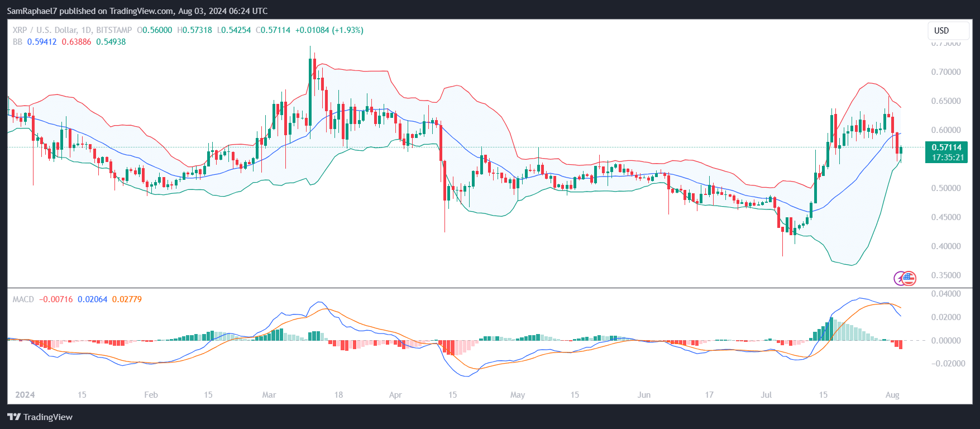This screenshot has height=429, width=980.
Task: Click the MACD axis label 0.00000
Action: tap(946, 341)
